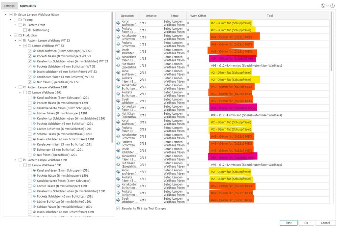Image resolution: width=337 pixels, height=227 pixels.
Task: Open the help question mark icon
Action: pos(332,6)
